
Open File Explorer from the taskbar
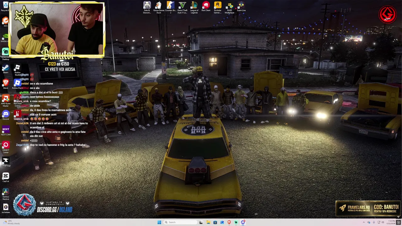[x=208, y=222]
